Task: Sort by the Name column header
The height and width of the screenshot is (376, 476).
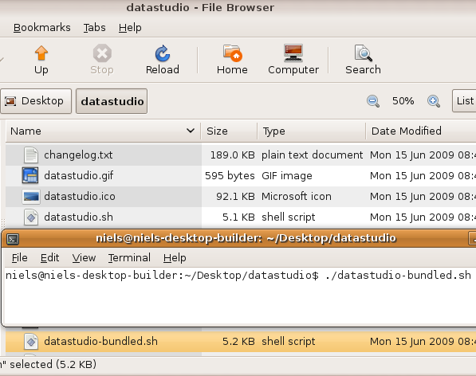Action: click(x=103, y=131)
